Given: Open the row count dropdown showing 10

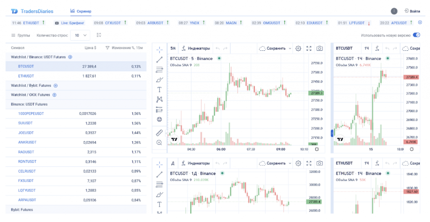Looking at the screenshot, I should [80, 35].
